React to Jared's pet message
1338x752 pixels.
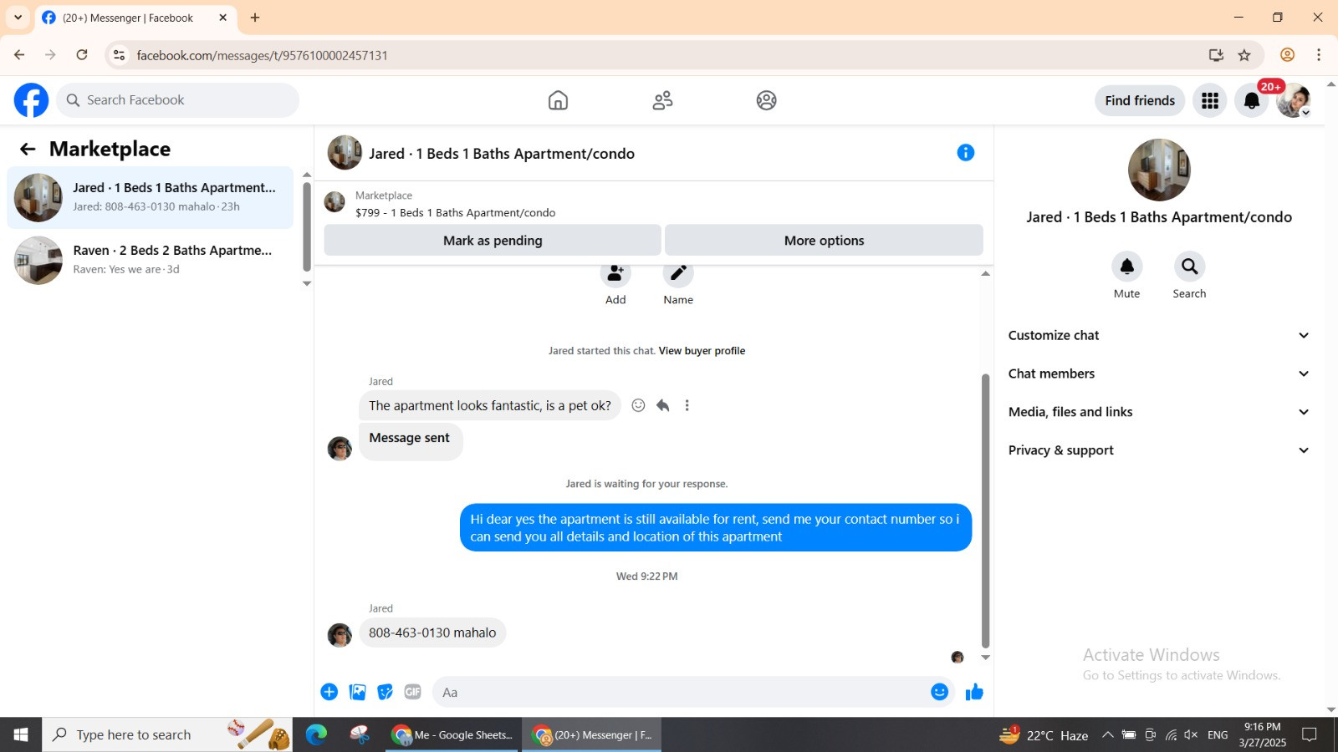638,405
